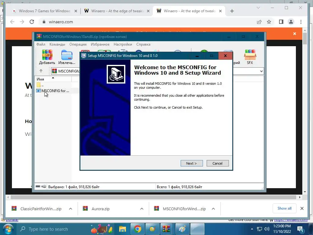Expand the WinRAR address path dropdown
The width and height of the screenshot is (313, 235).
coord(261,71)
